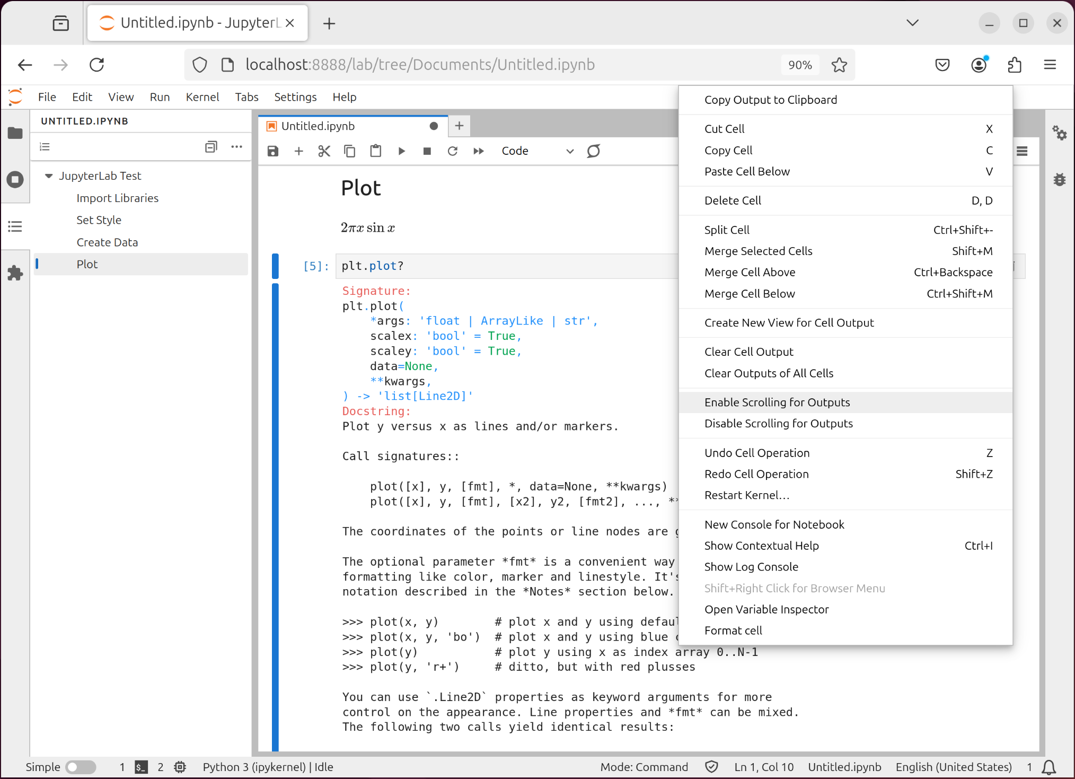
Task: Choose Restart Kernel… entry
Action: point(845,495)
